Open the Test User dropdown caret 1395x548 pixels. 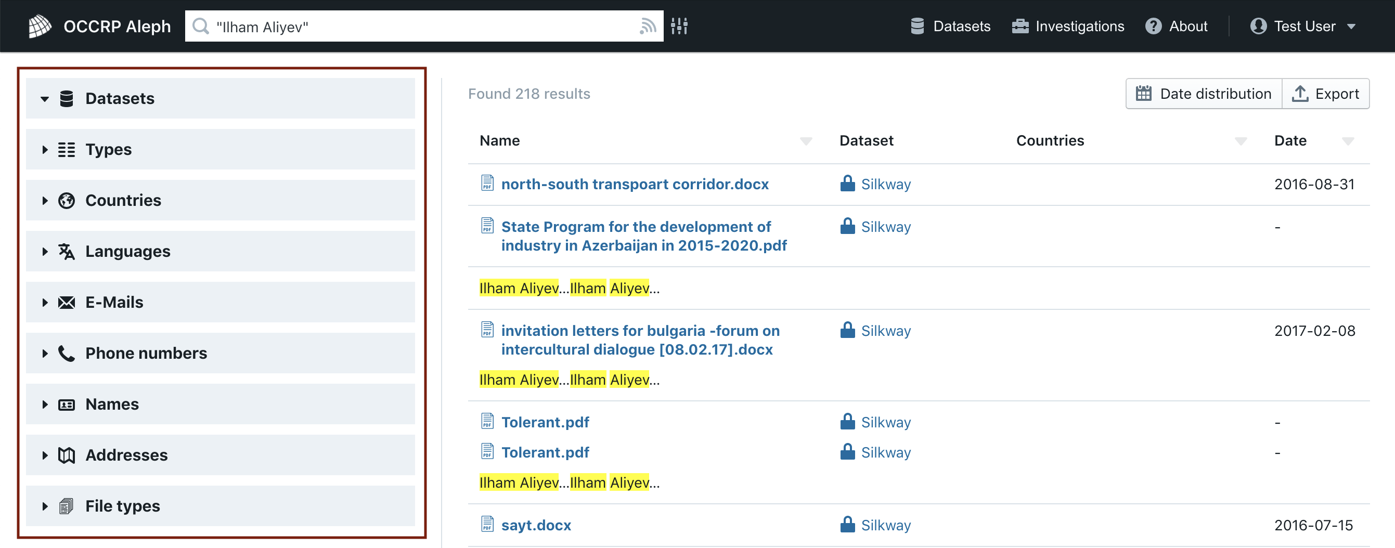(1351, 27)
